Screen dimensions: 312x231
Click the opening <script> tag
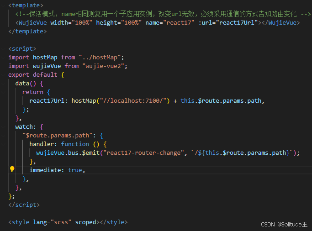click(x=22, y=49)
